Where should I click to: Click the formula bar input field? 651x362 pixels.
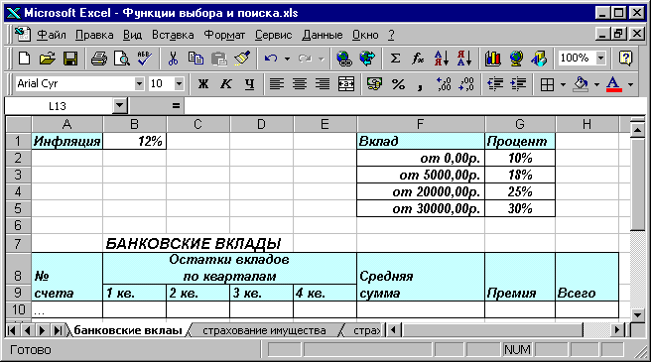(415, 106)
